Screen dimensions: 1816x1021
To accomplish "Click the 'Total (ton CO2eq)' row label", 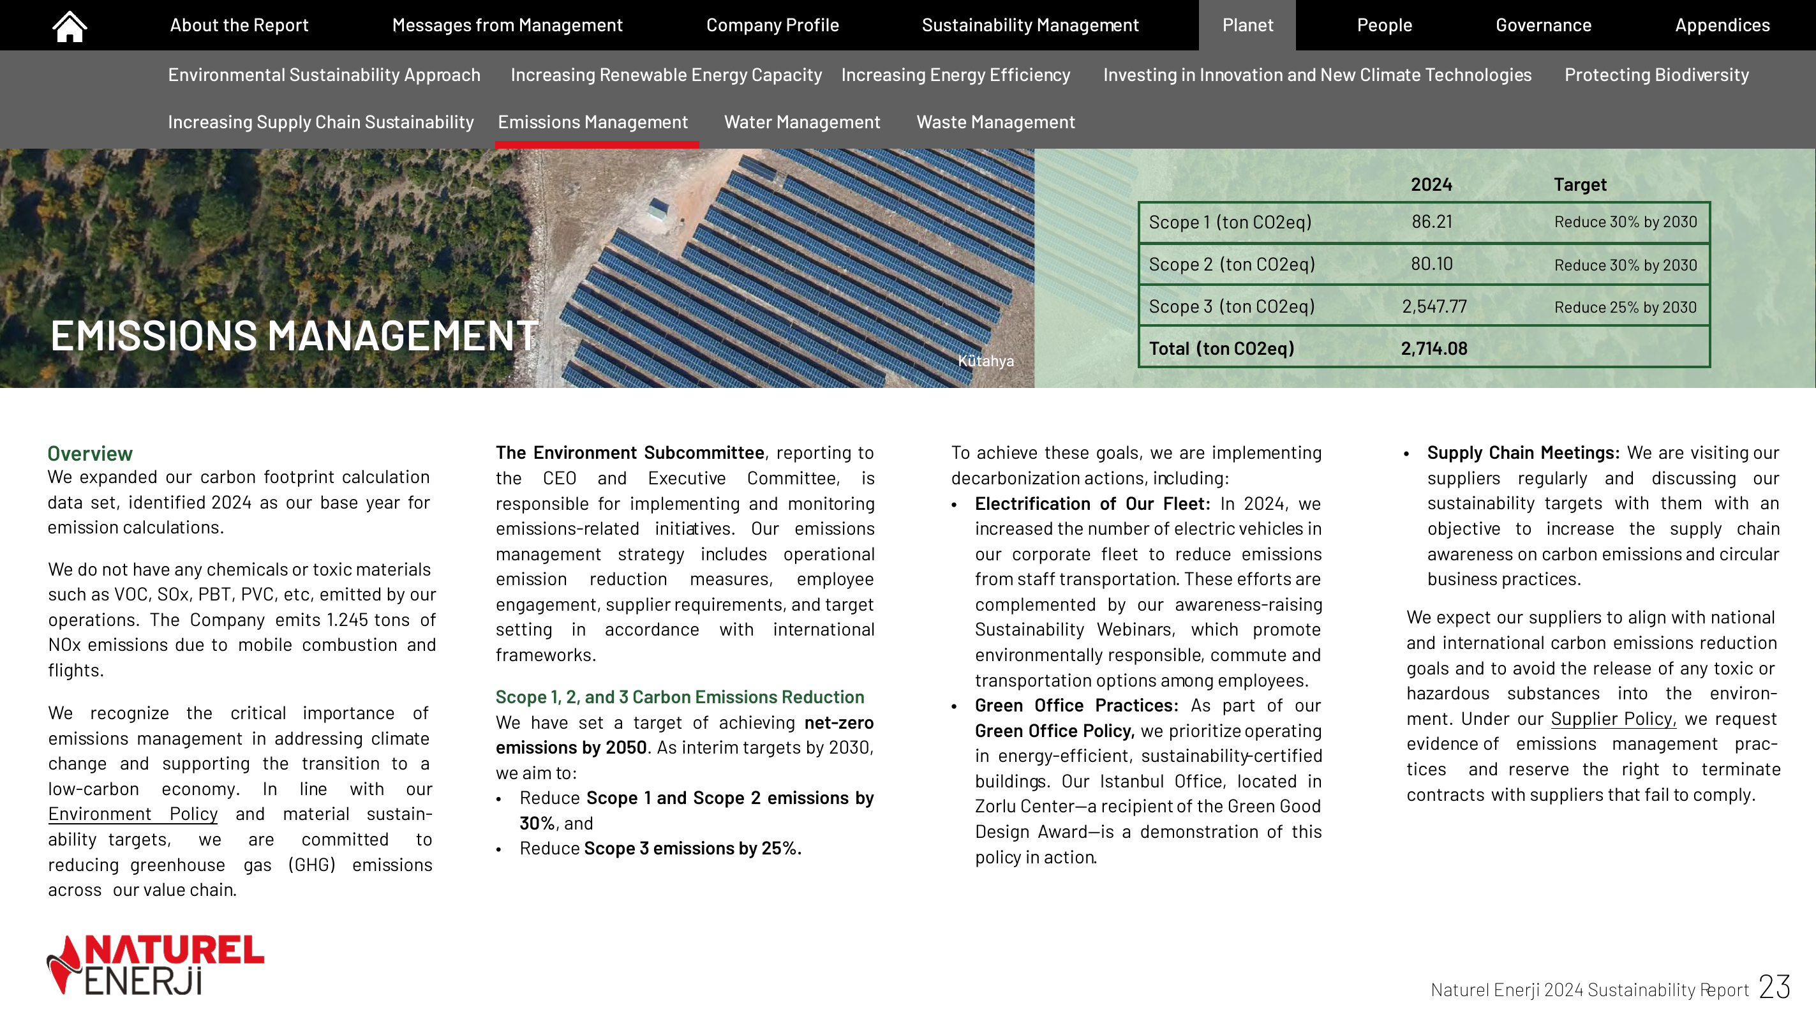I will click(x=1222, y=348).
